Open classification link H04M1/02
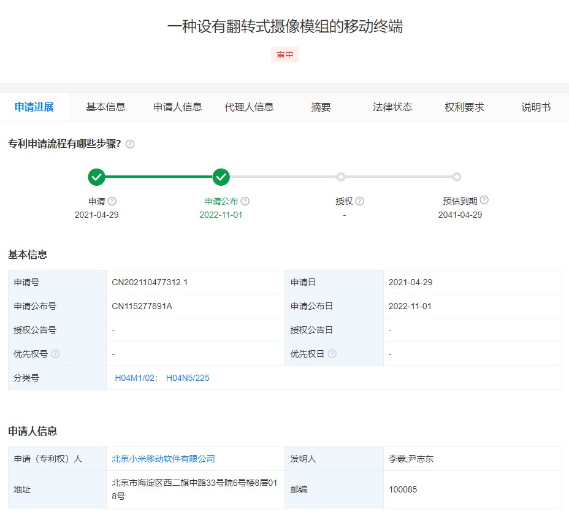 (135, 378)
